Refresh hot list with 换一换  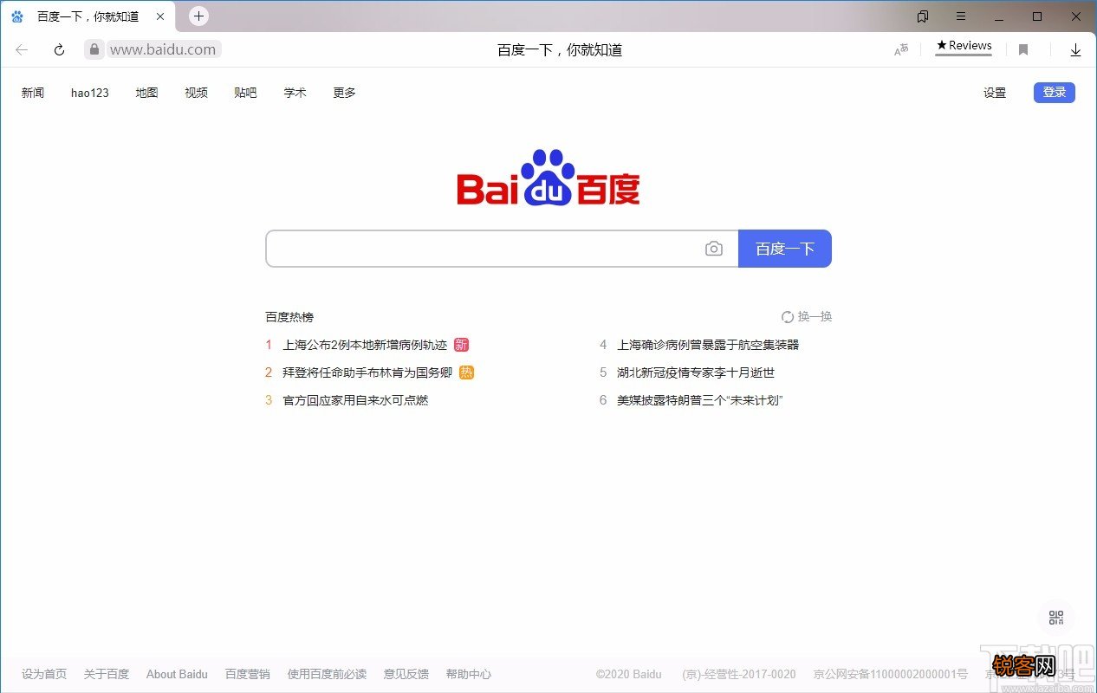coord(807,317)
